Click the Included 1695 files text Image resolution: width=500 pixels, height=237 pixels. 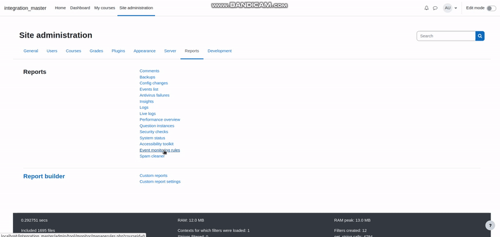[x=38, y=230]
